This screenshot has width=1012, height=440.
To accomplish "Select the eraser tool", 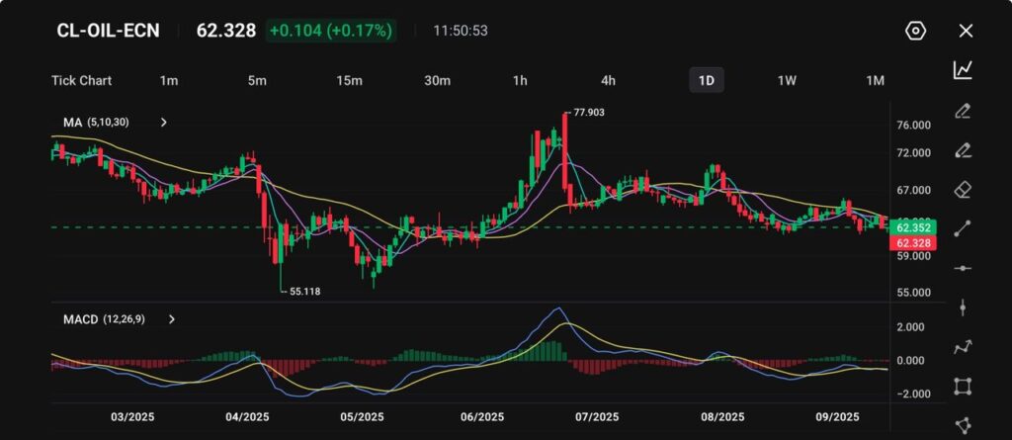I will point(963,189).
